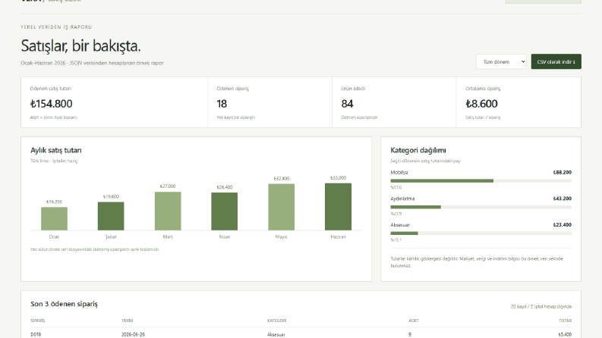Click the Kategori dağılımı heading
The width and height of the screenshot is (602, 338).
[418, 150]
